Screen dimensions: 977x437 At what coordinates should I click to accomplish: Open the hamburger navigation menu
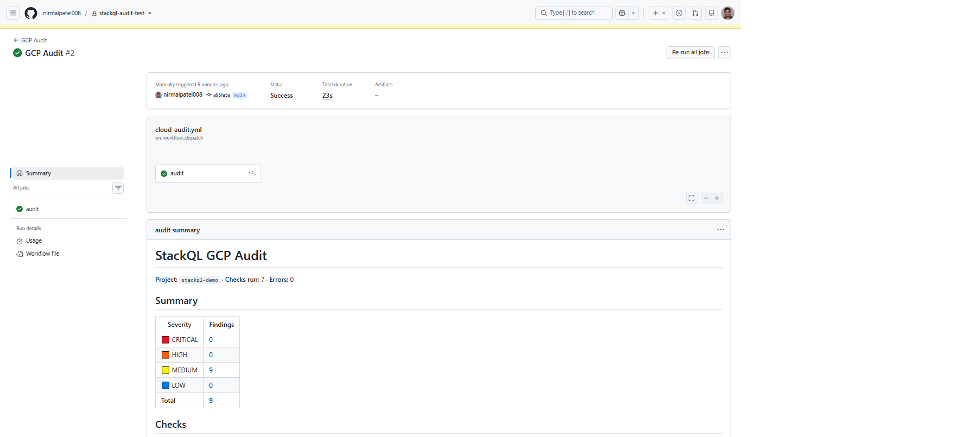click(13, 13)
